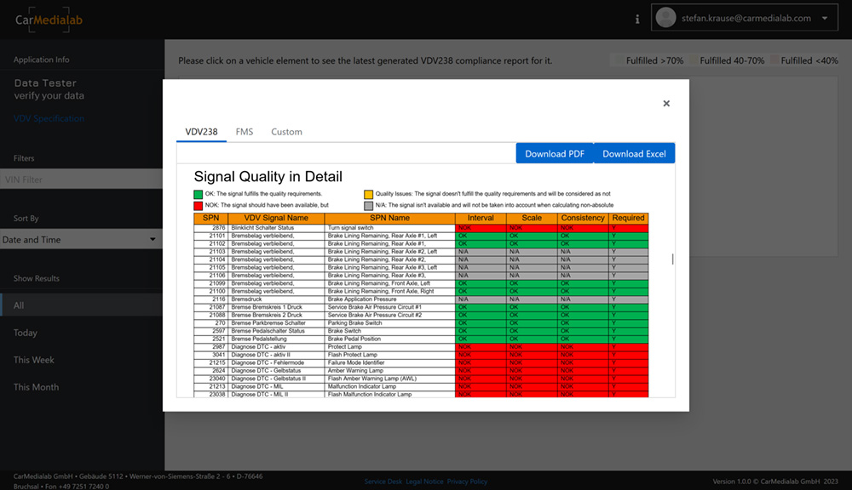Select the This Month results filter
Screen dimensions: 852x490
(36, 387)
